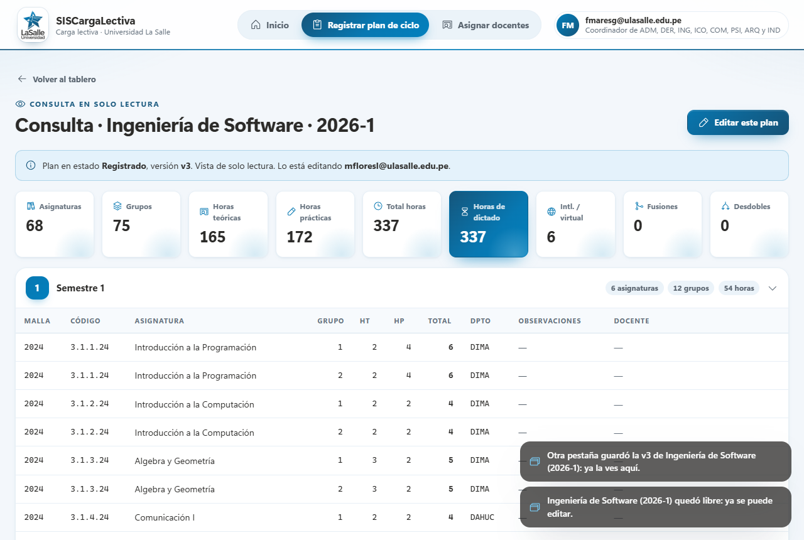Click the Editar este plan button
The width and height of the screenshot is (804, 540).
pyautogui.click(x=738, y=122)
